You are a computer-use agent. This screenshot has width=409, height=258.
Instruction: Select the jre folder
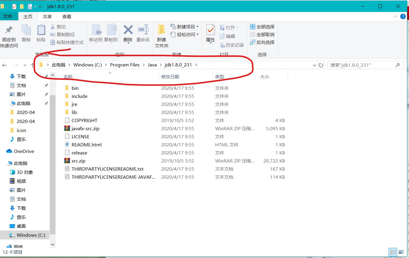coord(74,104)
